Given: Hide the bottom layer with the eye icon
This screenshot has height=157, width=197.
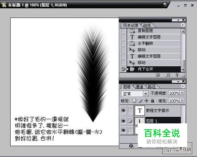Looking at the screenshot, I should pyautogui.click(x=123, y=130).
